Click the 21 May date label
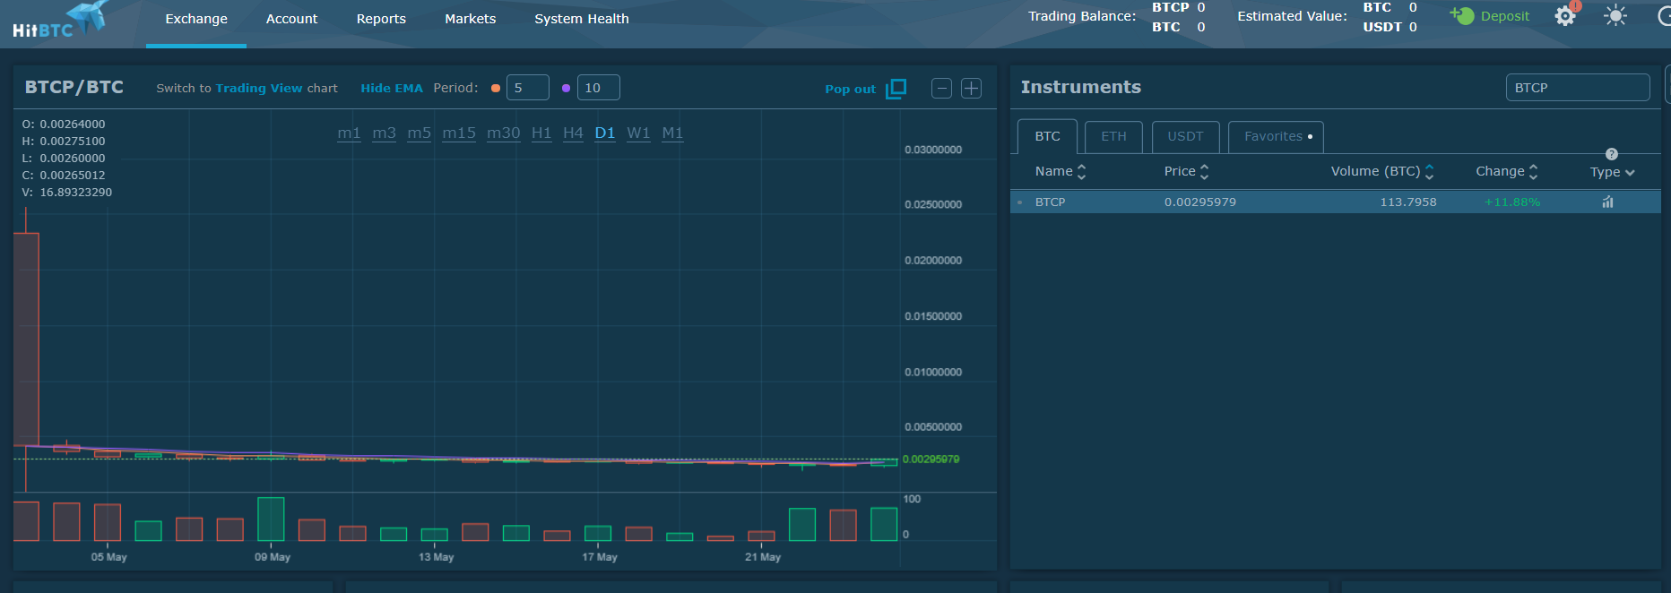The image size is (1671, 593). point(763,557)
